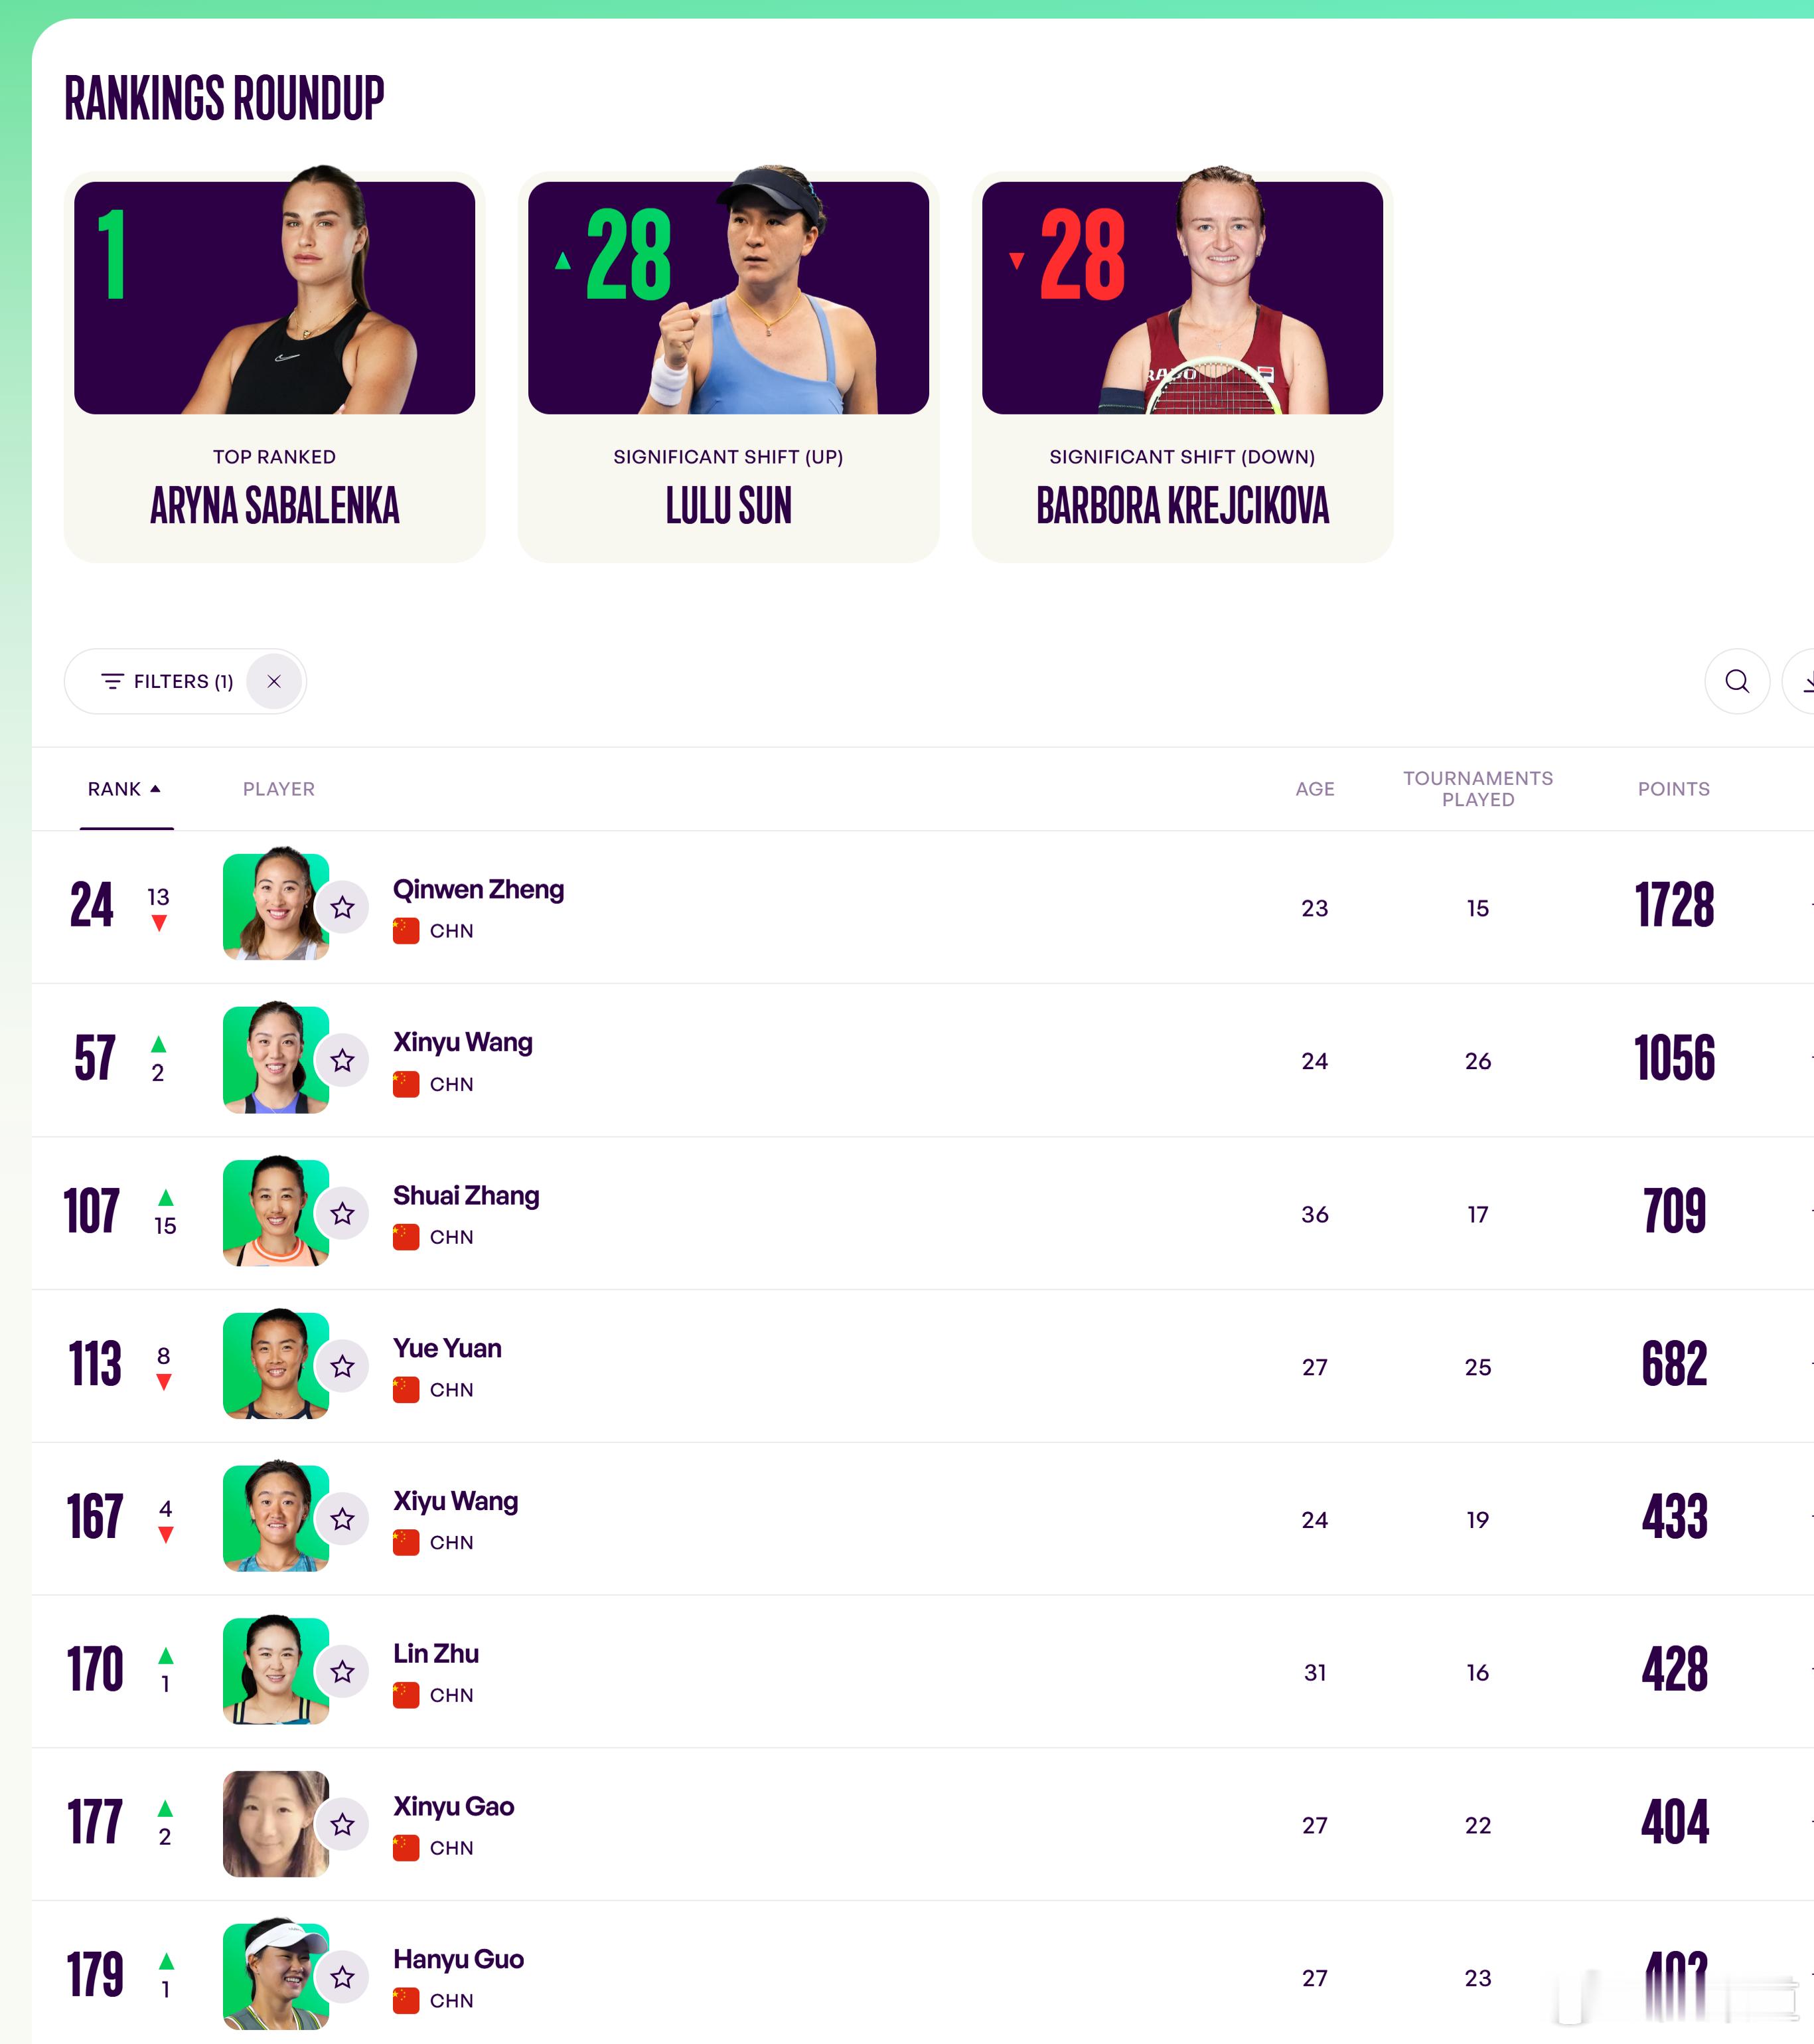Open the Filters (1) button

[167, 681]
